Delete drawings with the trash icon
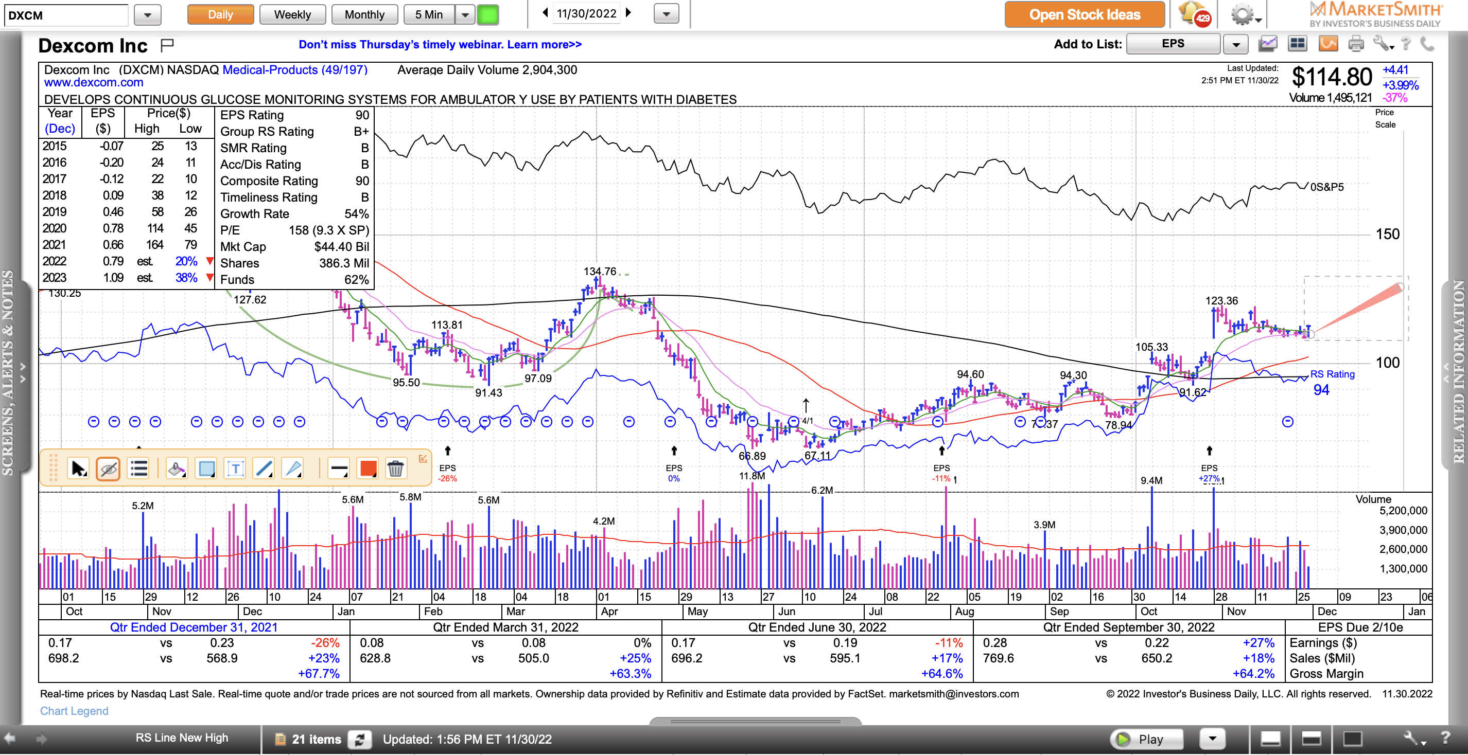The height and width of the screenshot is (755, 1468). point(395,469)
